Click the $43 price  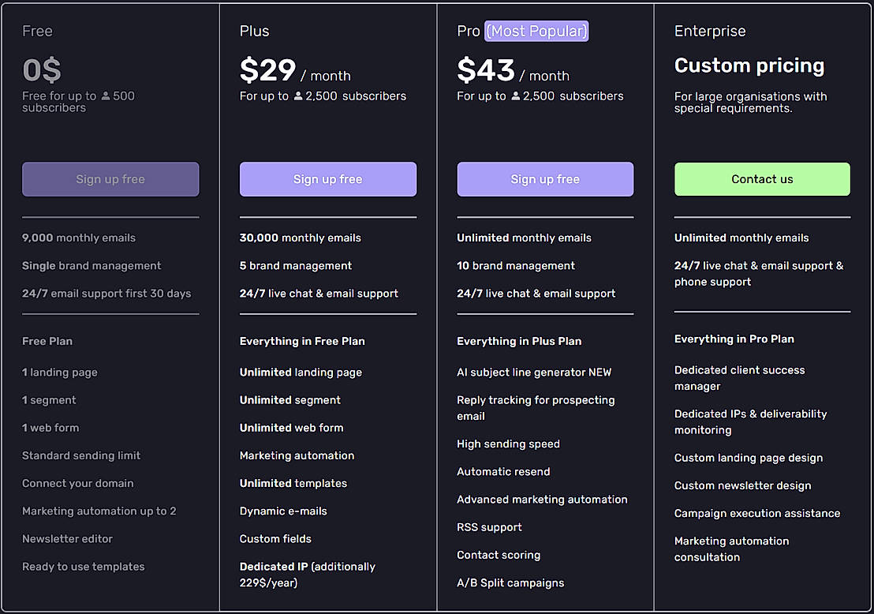[485, 70]
